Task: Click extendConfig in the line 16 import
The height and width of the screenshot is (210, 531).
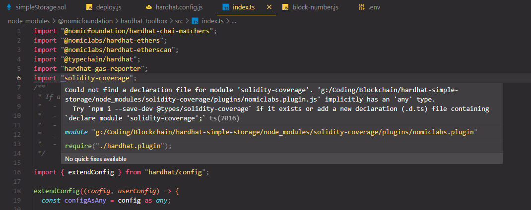Action: [91, 172]
